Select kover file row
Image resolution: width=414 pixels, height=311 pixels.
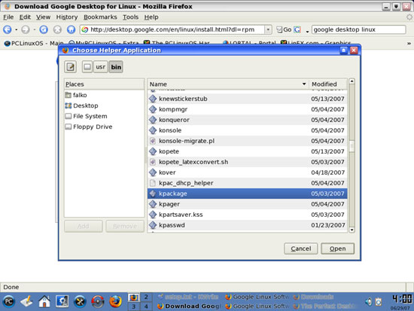[248, 172]
